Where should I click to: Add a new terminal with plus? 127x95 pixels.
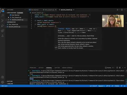point(113,68)
